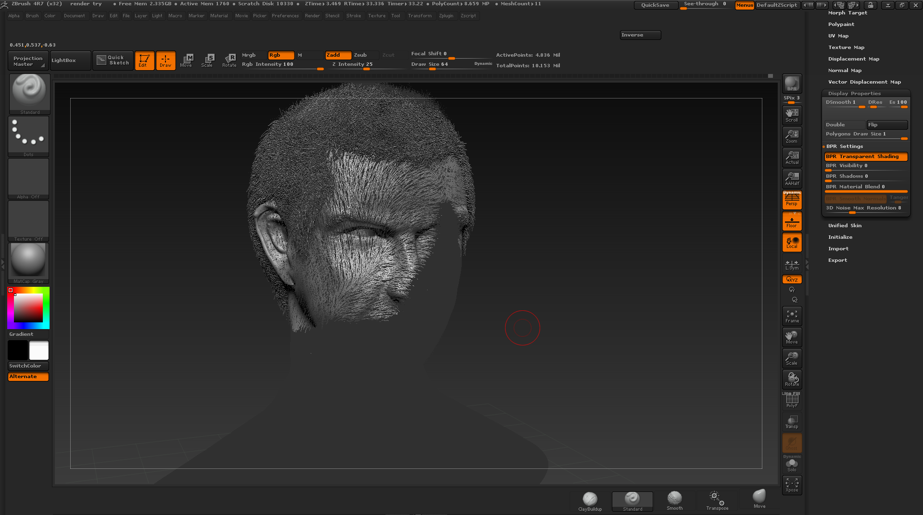Click the SwitchColor button
This screenshot has height=515, width=923.
click(28, 366)
